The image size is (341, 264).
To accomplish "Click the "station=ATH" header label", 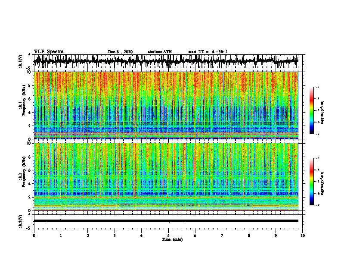I will (x=160, y=52).
